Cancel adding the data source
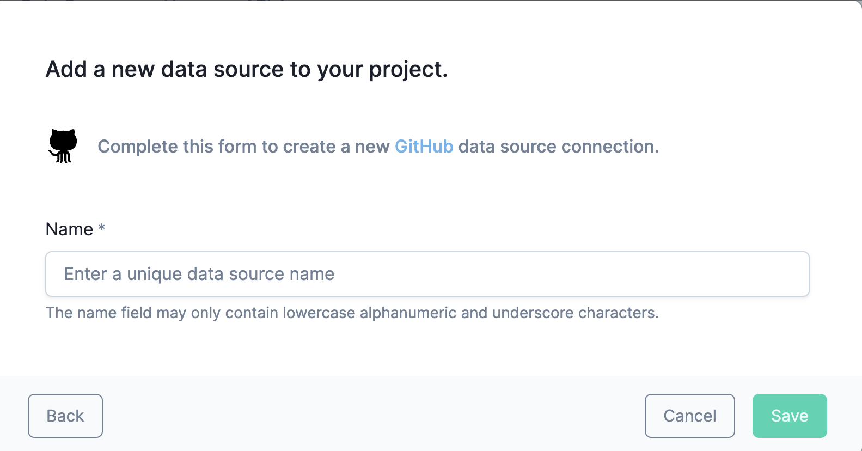This screenshot has width=862, height=451. click(x=690, y=416)
